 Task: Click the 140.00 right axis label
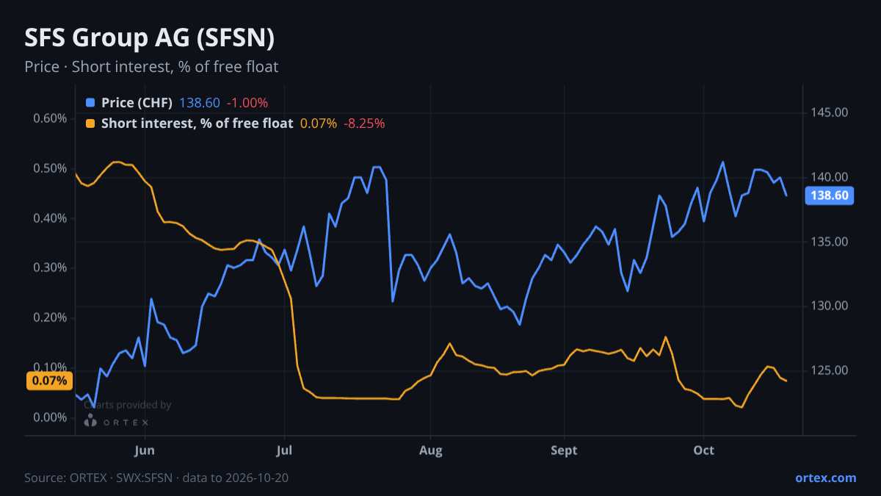point(830,177)
